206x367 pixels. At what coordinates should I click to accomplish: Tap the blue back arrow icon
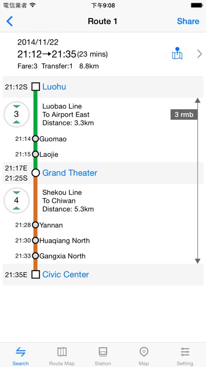10,22
